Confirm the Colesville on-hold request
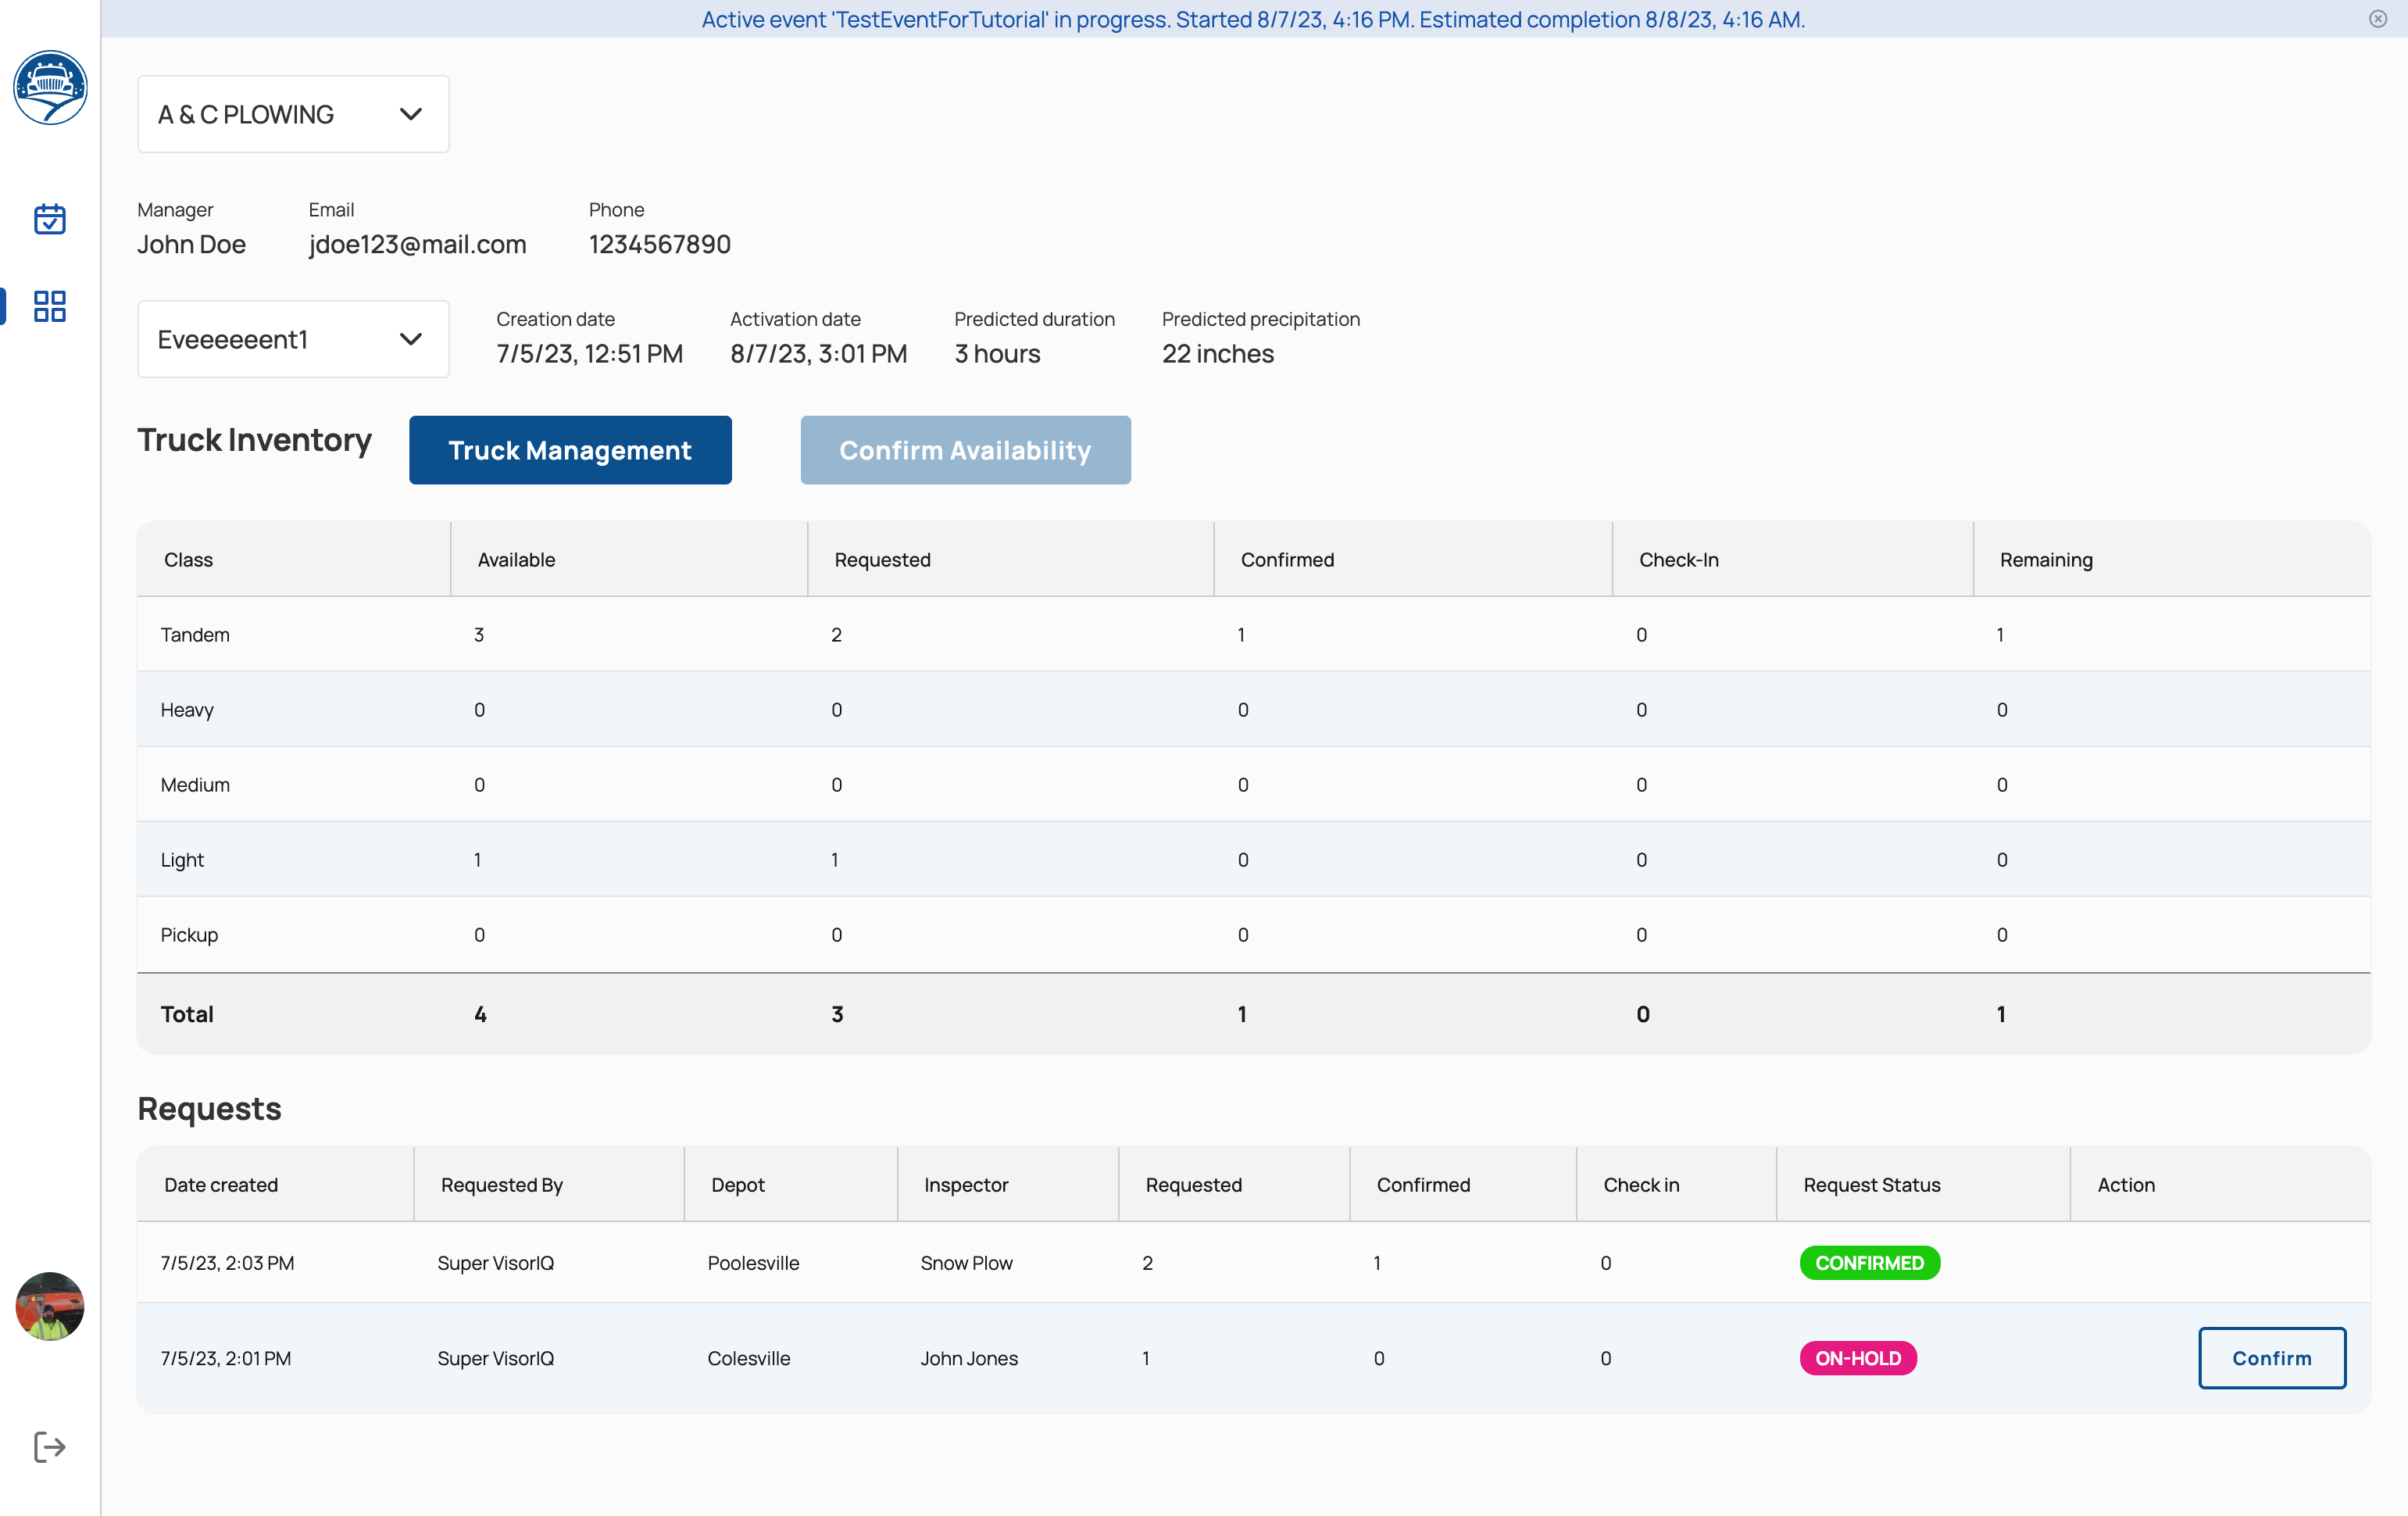This screenshot has width=2408, height=1516. (x=2271, y=1357)
